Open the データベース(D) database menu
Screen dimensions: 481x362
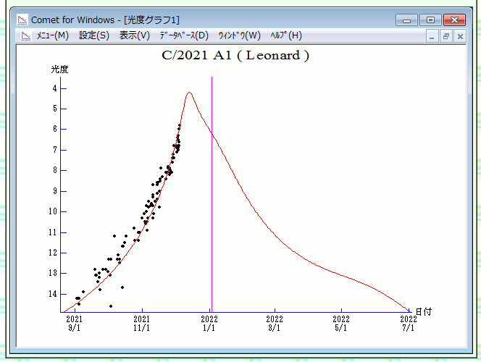click(184, 35)
